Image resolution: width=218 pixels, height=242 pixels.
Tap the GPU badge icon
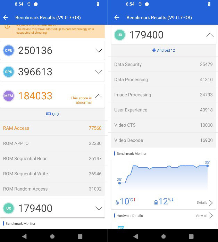coord(9,72)
